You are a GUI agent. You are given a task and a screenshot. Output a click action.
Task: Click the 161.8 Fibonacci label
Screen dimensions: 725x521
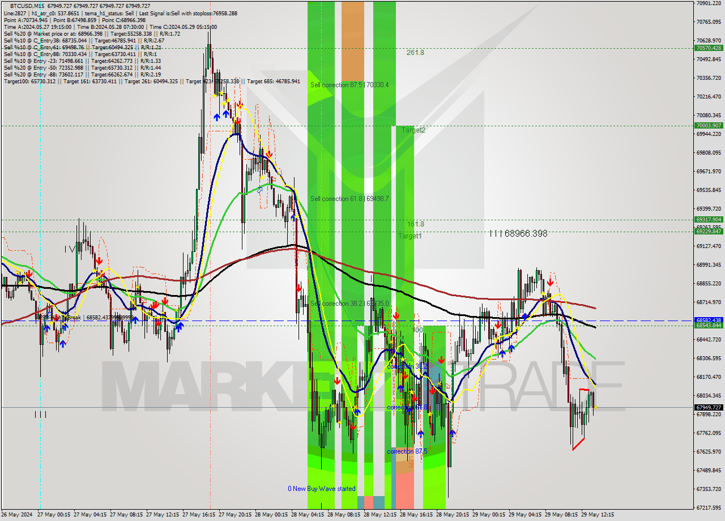pyautogui.click(x=415, y=224)
